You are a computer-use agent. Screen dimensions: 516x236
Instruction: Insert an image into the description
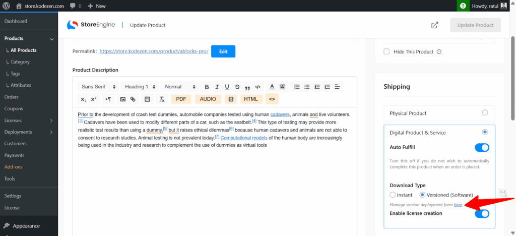(x=122, y=99)
